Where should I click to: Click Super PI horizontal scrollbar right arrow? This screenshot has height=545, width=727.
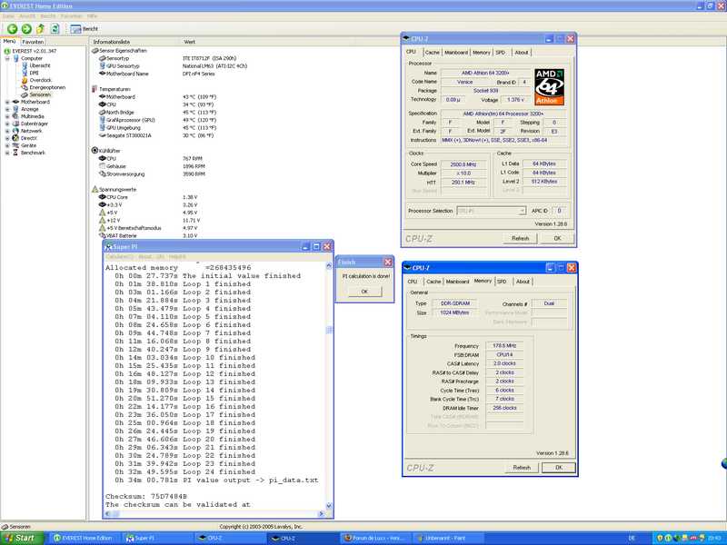coord(321,514)
